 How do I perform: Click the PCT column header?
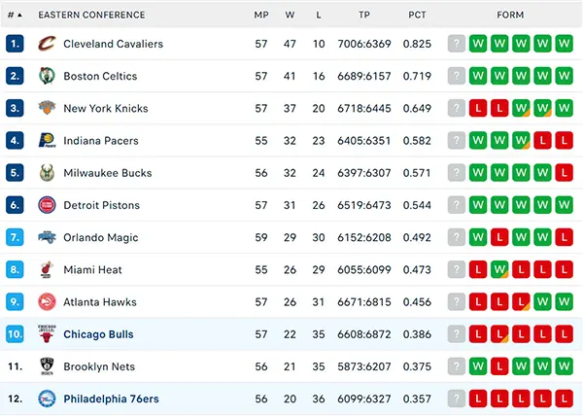417,15
